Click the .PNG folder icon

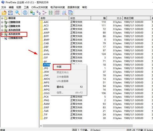[41, 100]
